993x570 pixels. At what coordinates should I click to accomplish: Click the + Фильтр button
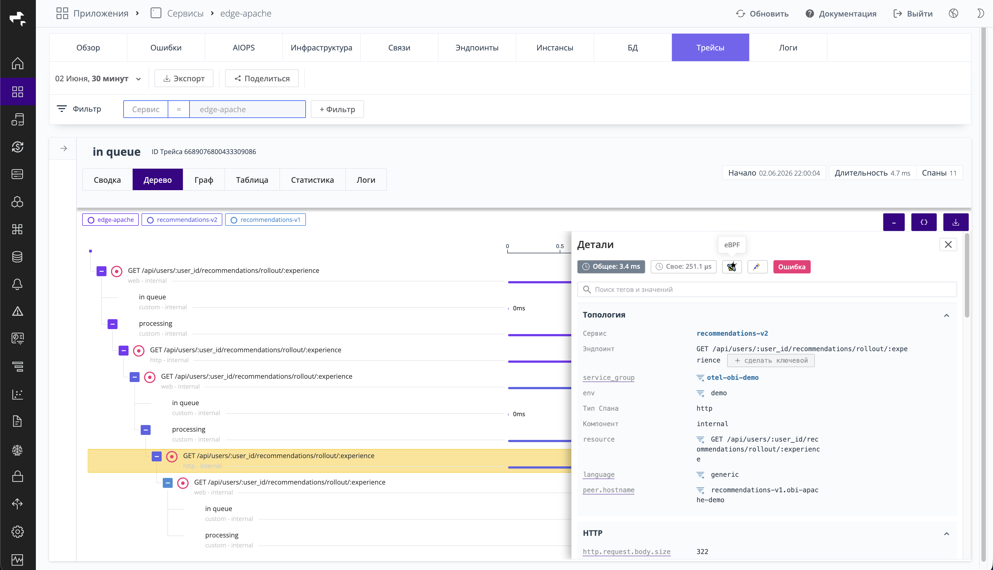[x=337, y=109]
